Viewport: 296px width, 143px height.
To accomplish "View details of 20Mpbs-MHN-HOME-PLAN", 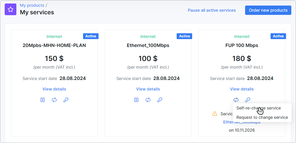I will [54, 89].
